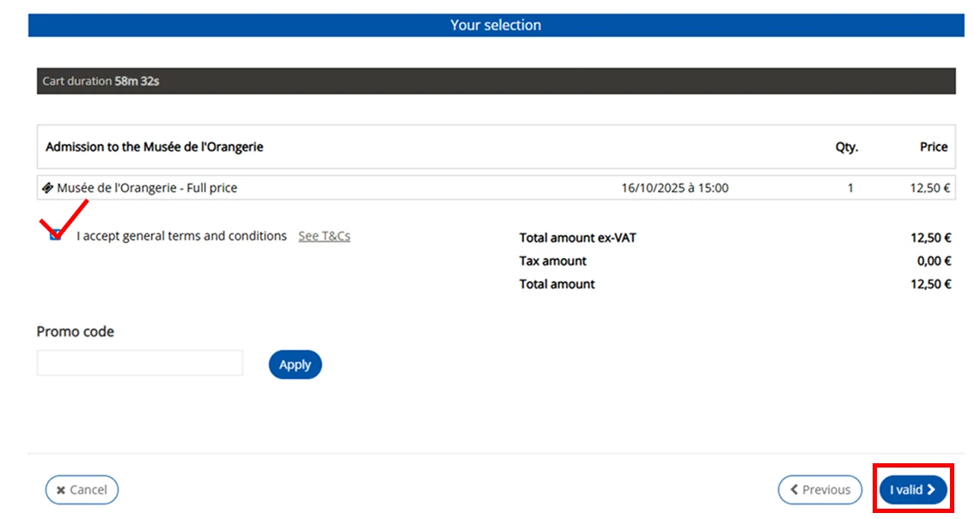
Task: Click the left chevron on the Previous button
Action: point(793,490)
